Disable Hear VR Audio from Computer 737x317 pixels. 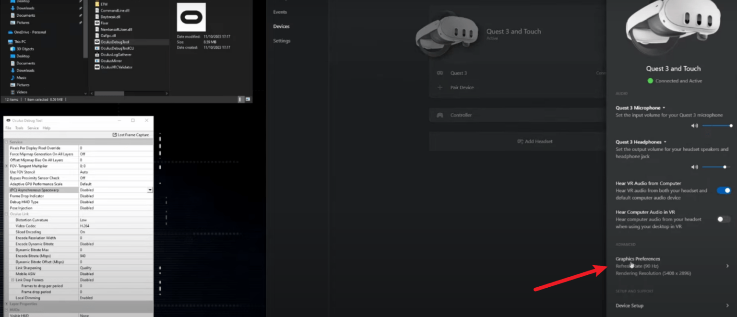click(x=723, y=190)
